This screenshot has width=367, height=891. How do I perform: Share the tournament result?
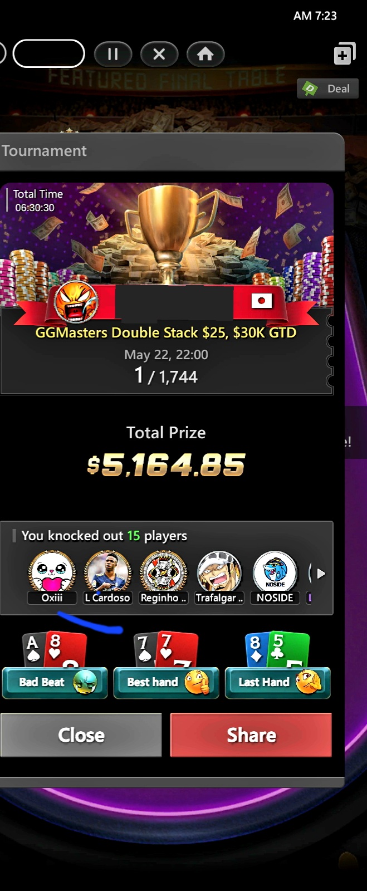tap(251, 735)
